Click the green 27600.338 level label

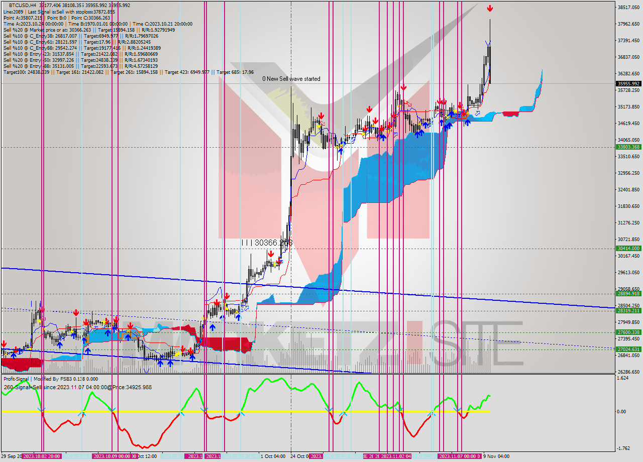[628, 332]
